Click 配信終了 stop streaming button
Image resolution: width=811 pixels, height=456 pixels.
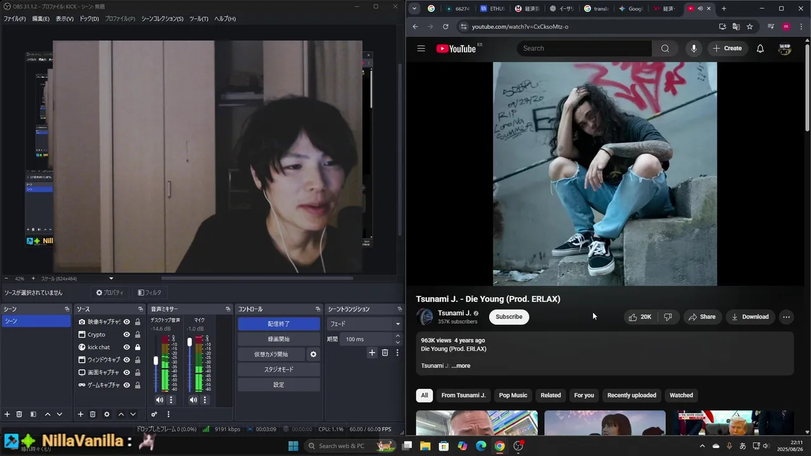[x=279, y=324]
